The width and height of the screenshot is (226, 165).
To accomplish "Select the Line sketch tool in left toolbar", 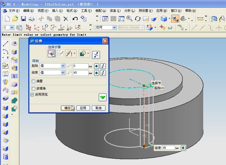I will pyautogui.click(x=6, y=44).
